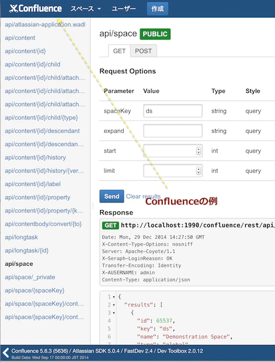Open the api/space/{spaceKey} resource
275x362 pixels.
35,290
